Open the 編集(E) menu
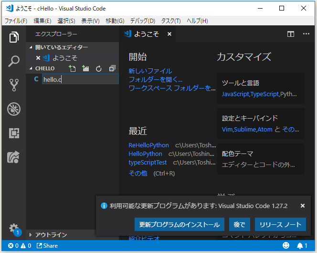The height and width of the screenshot is (253, 317). tap(42, 21)
